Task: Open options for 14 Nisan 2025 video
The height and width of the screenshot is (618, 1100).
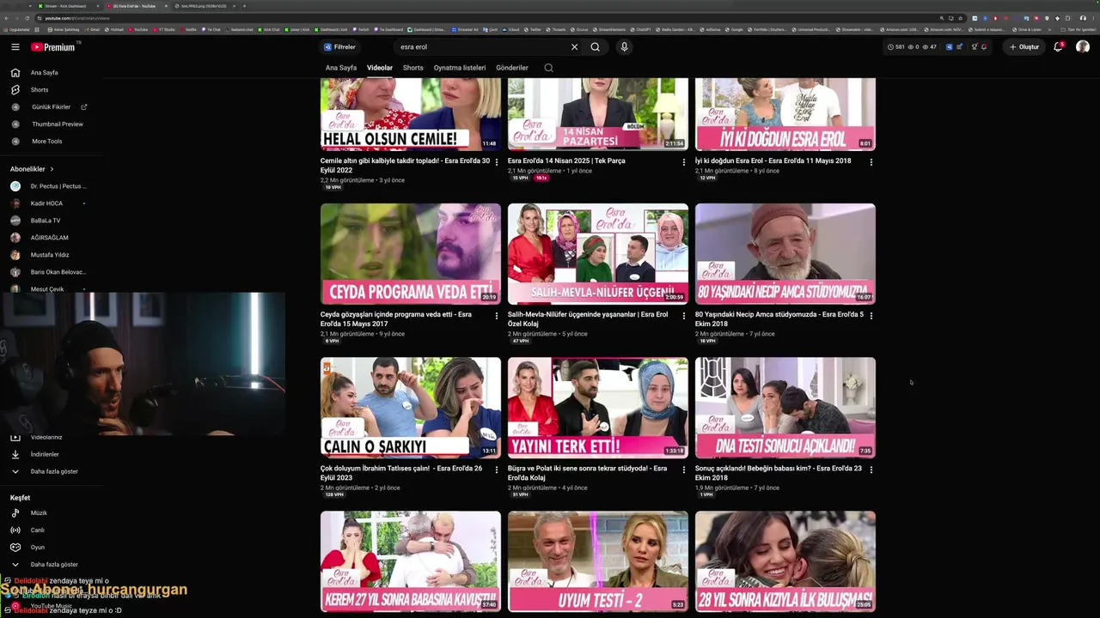Action: point(684,162)
